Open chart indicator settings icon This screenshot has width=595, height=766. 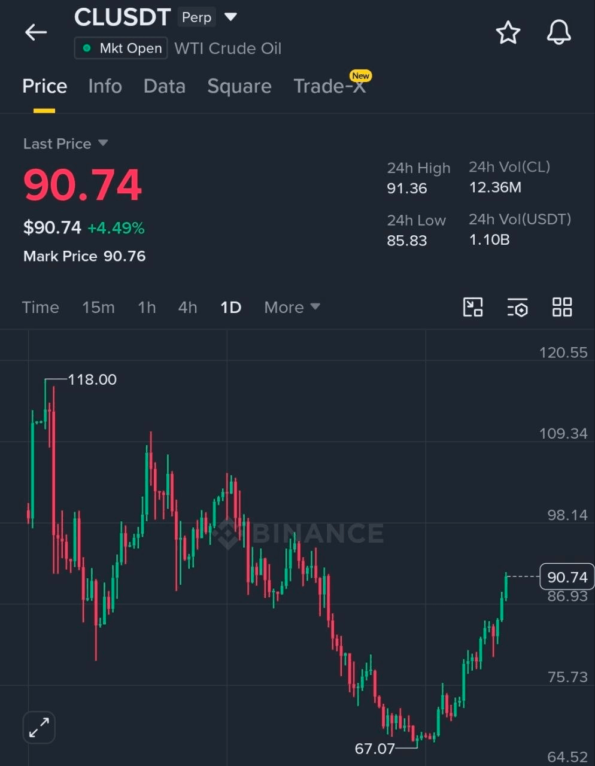517,307
